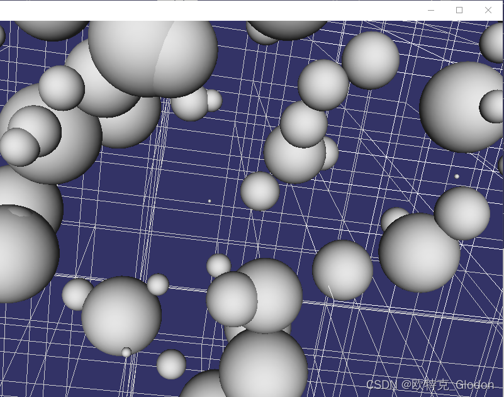The image size is (504, 397).
Task: Minimize the 3D spheres render window
Action: point(431,10)
